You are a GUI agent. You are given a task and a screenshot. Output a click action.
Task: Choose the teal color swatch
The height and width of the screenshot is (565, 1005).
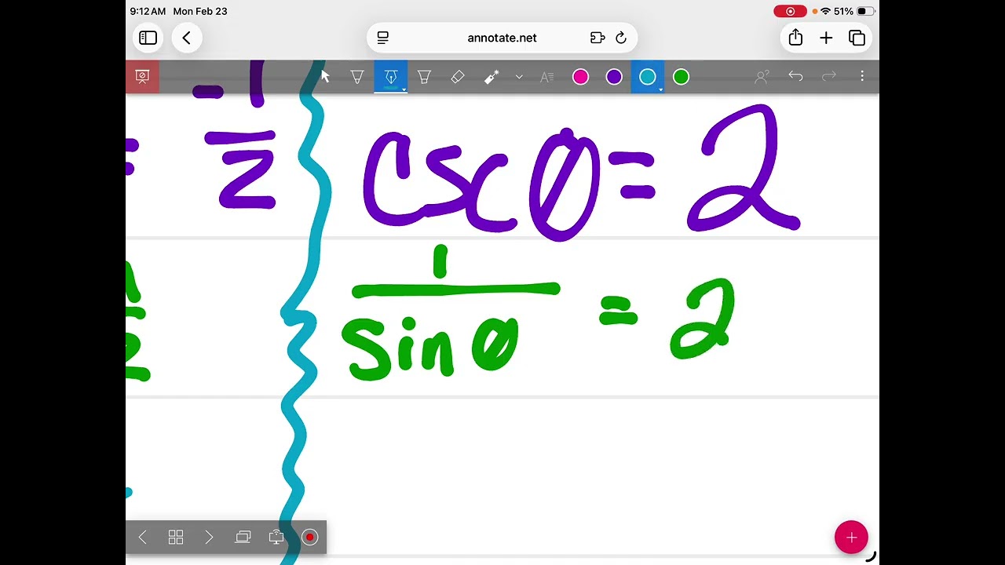[648, 76]
